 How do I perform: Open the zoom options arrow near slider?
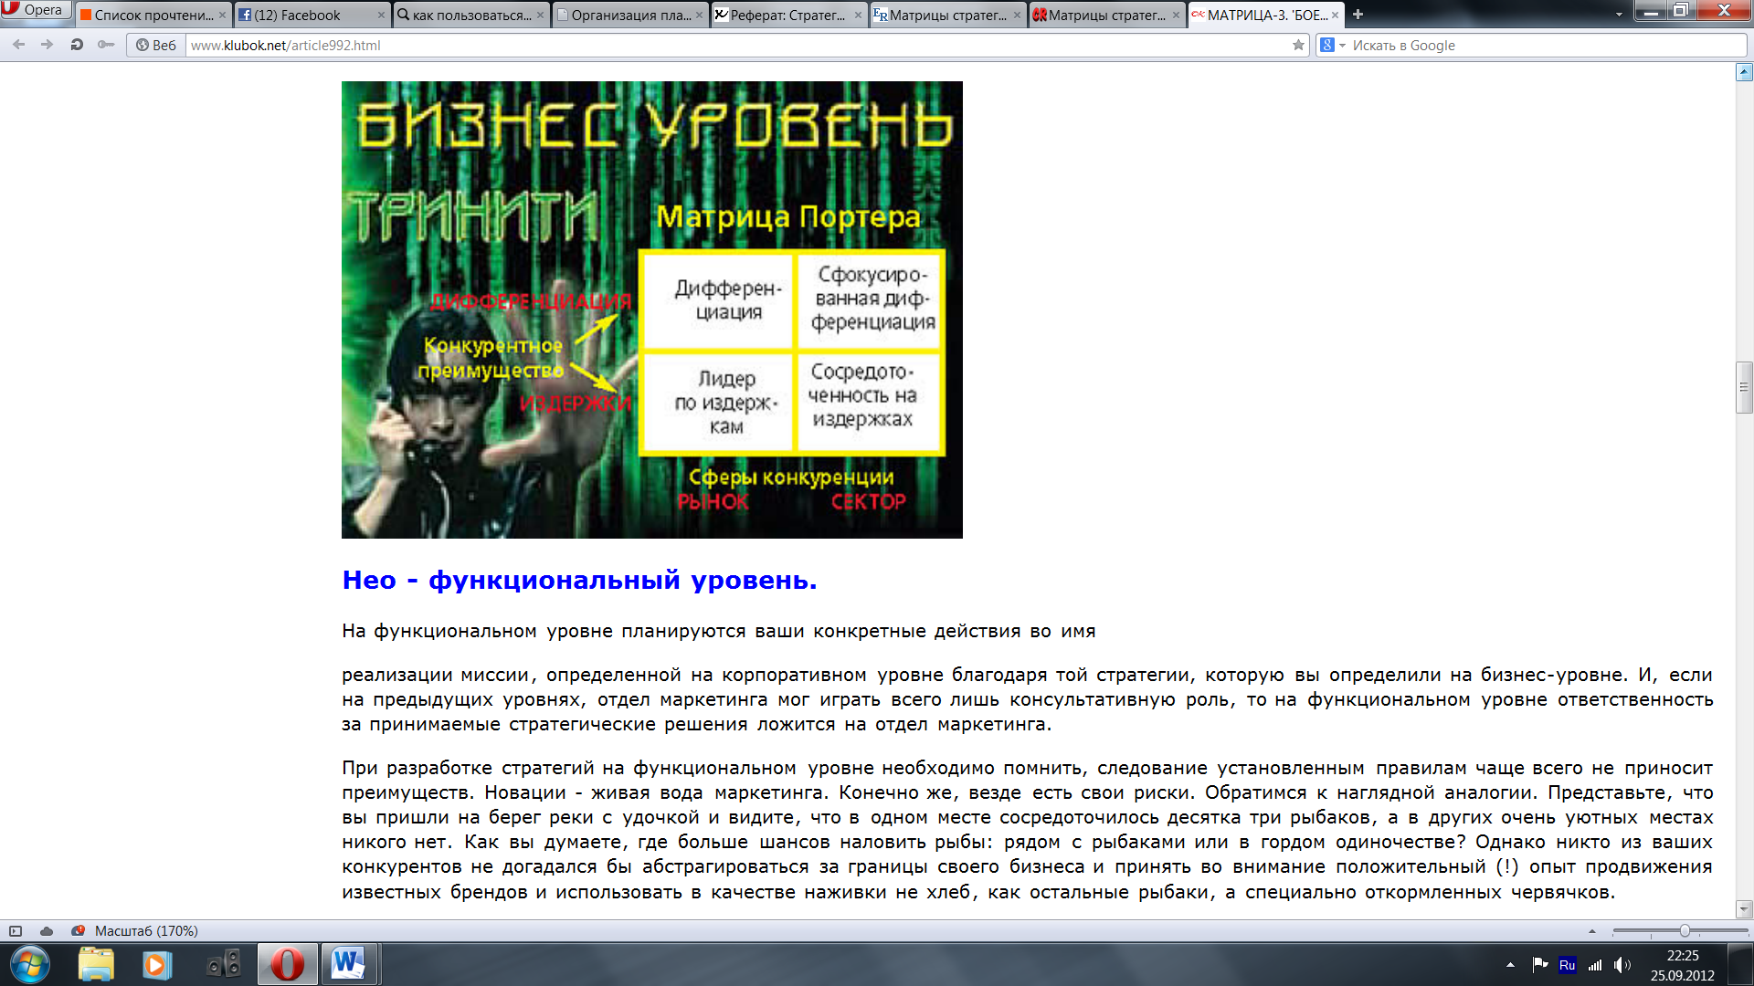(x=1592, y=931)
